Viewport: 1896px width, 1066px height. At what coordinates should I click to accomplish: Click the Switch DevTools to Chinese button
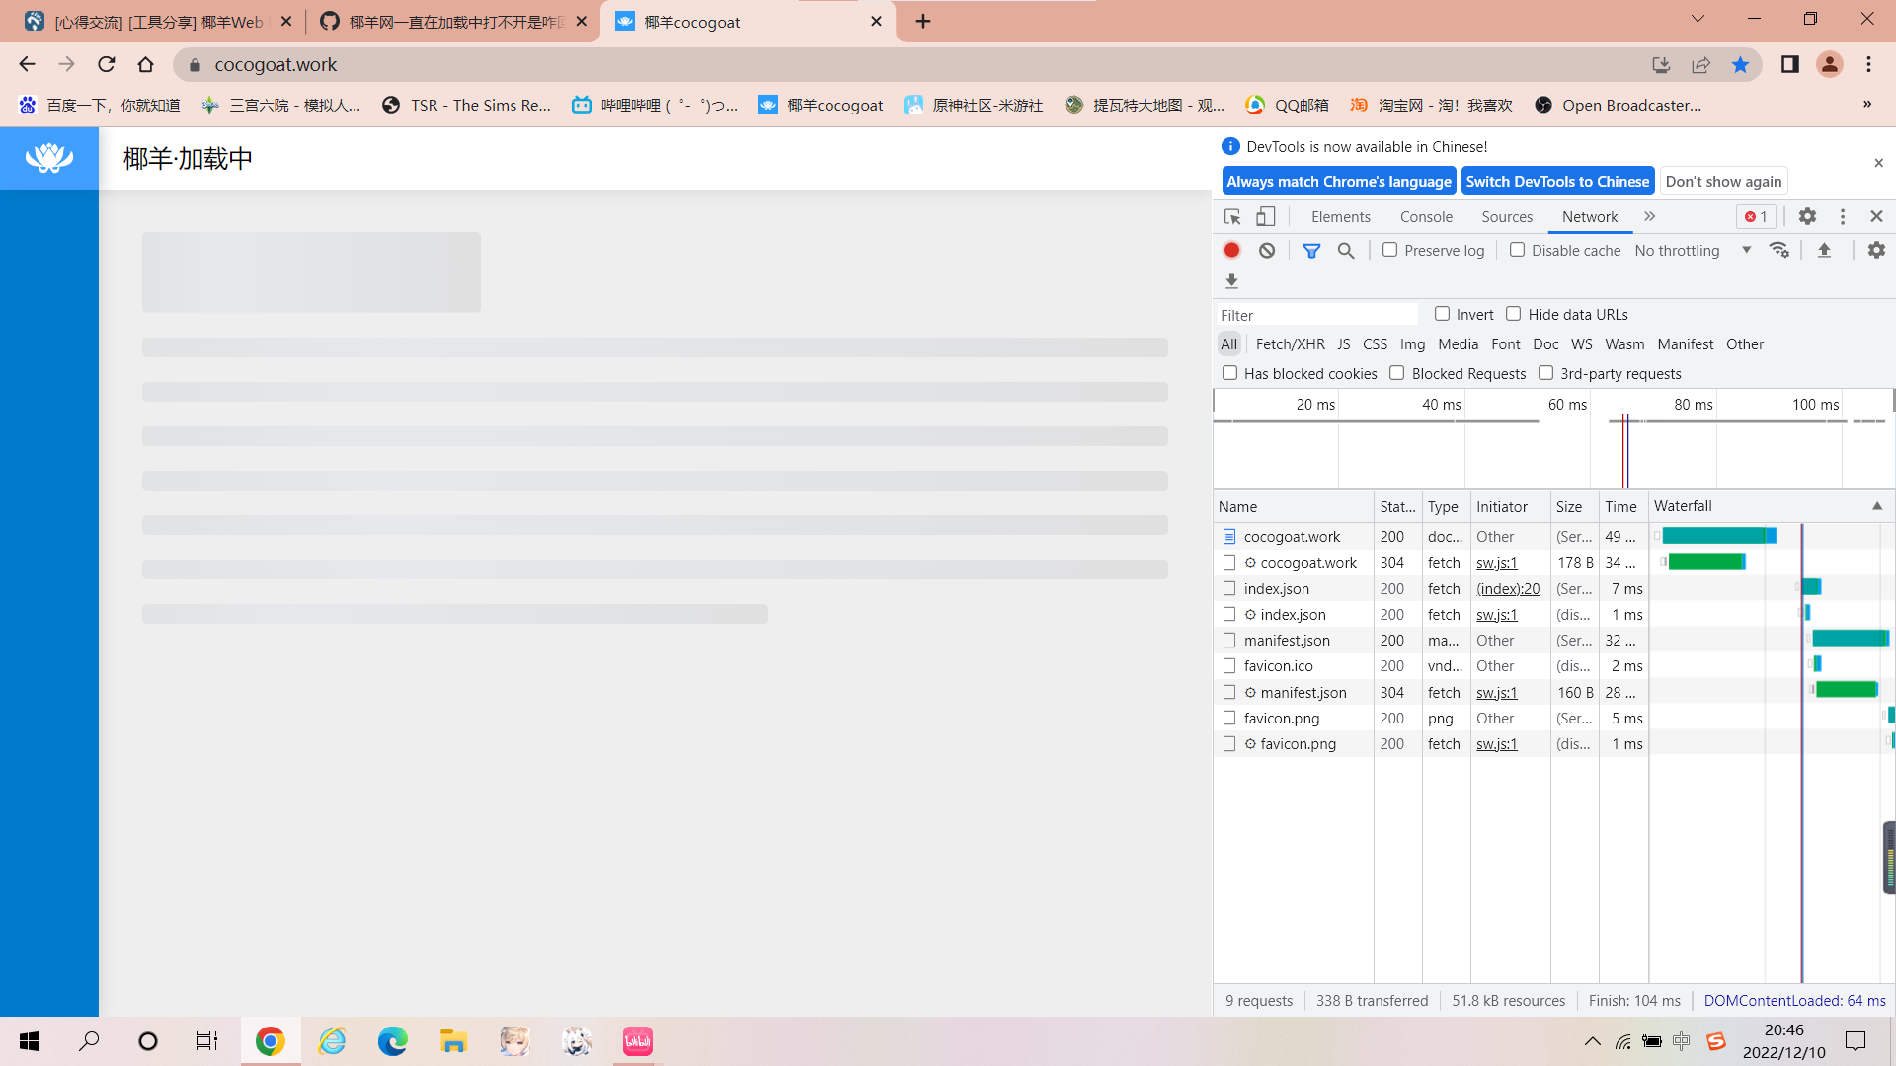tap(1557, 181)
